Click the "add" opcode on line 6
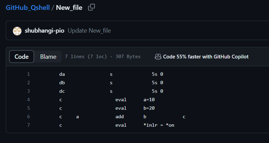The height and width of the screenshot is (143, 269). coord(119,117)
